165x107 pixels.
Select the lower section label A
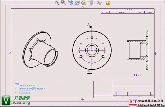click(x=89, y=71)
